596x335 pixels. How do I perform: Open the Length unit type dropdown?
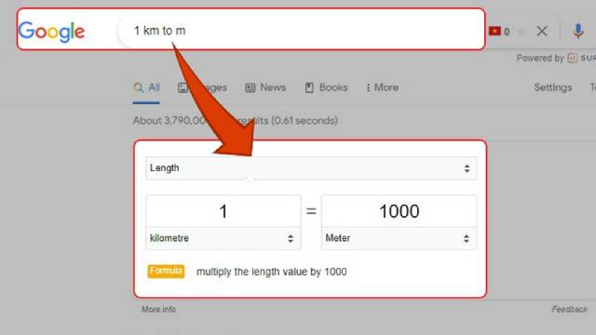[311, 168]
